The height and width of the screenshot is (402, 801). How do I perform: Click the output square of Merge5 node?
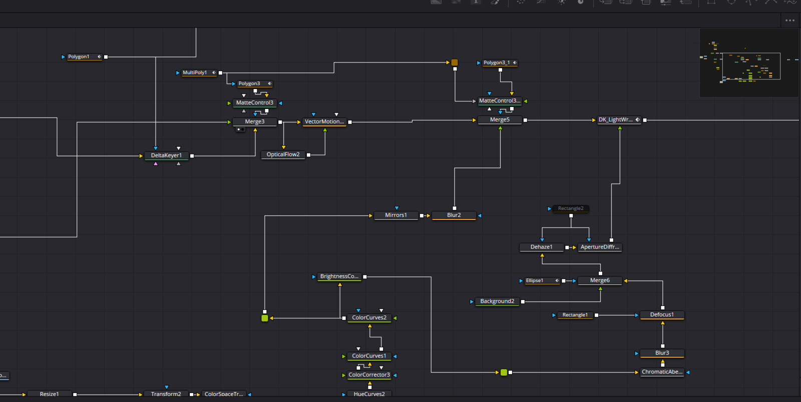(525, 120)
